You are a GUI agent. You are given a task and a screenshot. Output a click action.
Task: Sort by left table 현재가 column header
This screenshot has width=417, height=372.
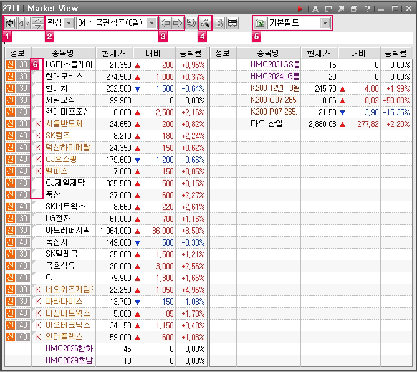(114, 53)
